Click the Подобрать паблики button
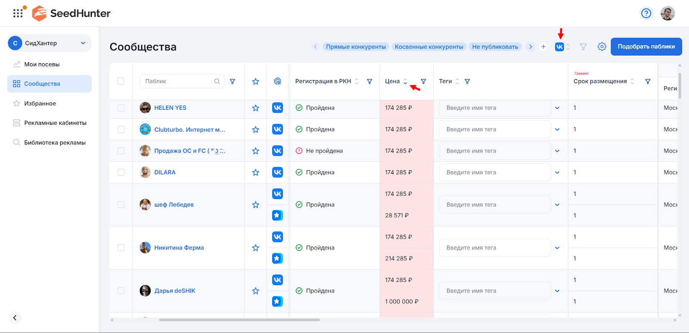This screenshot has width=689, height=333. tap(646, 46)
